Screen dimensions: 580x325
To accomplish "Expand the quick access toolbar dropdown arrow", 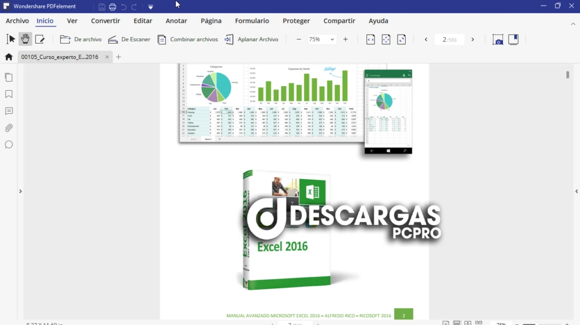I will point(151,7).
